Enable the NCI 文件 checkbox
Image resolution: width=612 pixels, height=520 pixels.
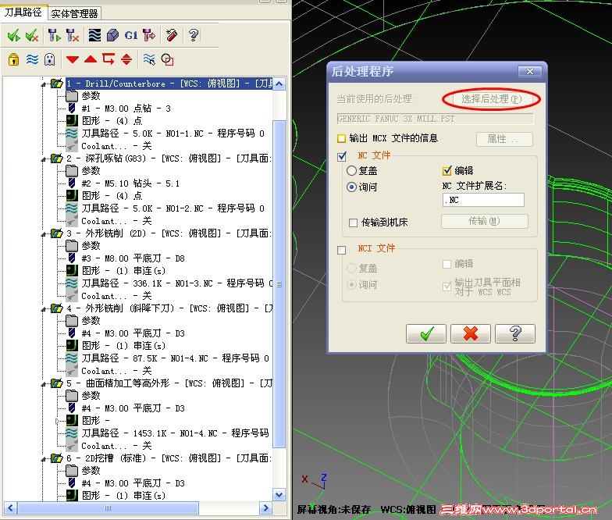pos(342,250)
